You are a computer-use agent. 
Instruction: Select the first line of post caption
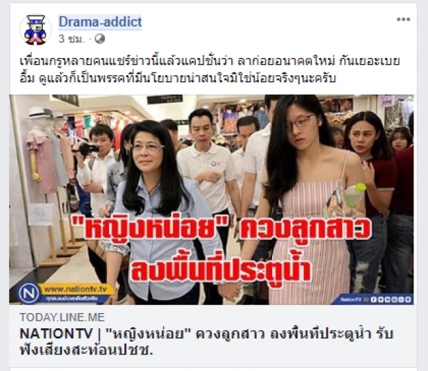210,61
